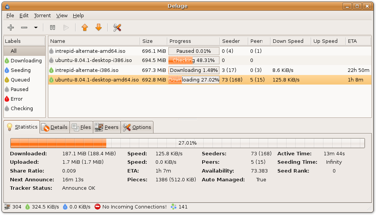Click the Announce OK tracker status
Image resolution: width=376 pixels, height=215 pixels.
(79, 188)
